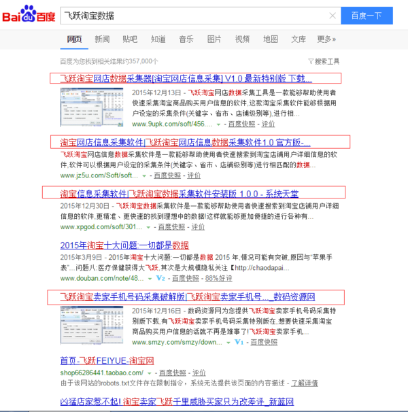408x412 pixels.
Task: Click 了解详情 about robots.txt restriction
Action: pyautogui.click(x=305, y=383)
